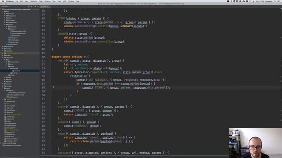Screen dimensions: 282x158
Task: Switch to the search.js editor tab
Action: click(x=45, y=7)
